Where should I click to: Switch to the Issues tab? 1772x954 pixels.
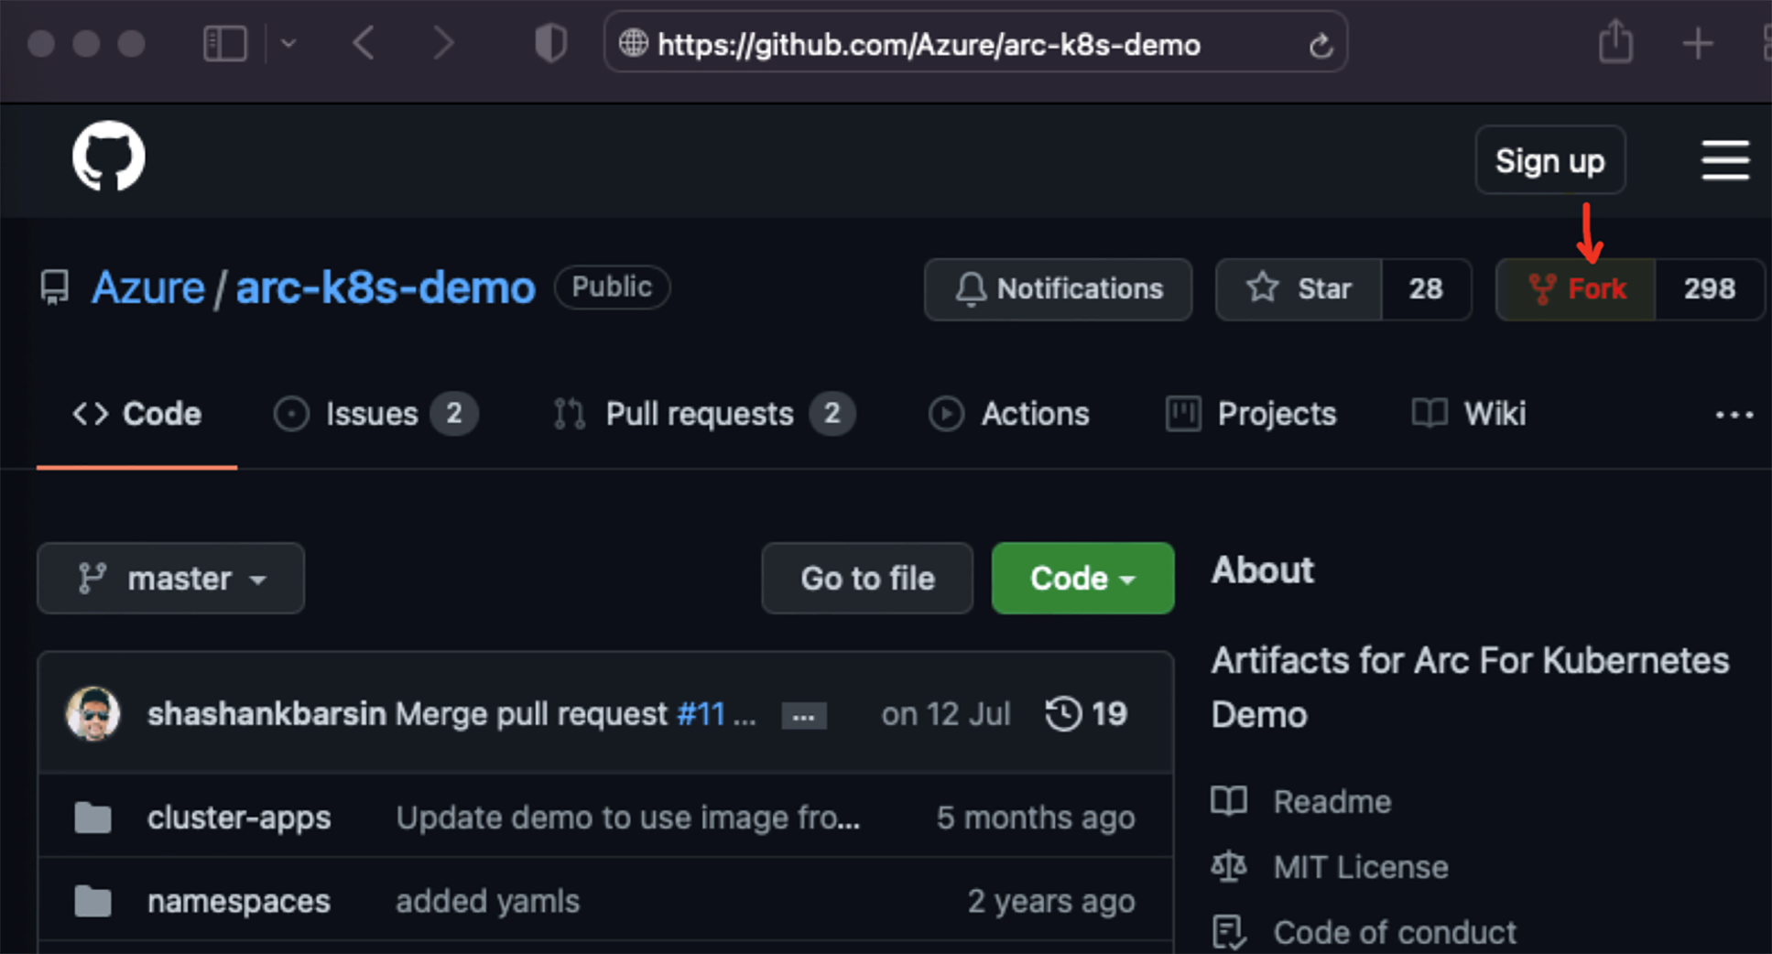[x=375, y=414]
